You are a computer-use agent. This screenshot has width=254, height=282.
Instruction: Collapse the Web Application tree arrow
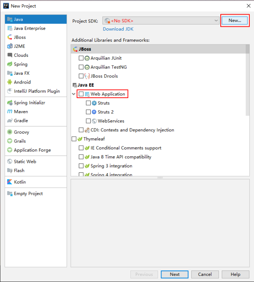(x=74, y=94)
